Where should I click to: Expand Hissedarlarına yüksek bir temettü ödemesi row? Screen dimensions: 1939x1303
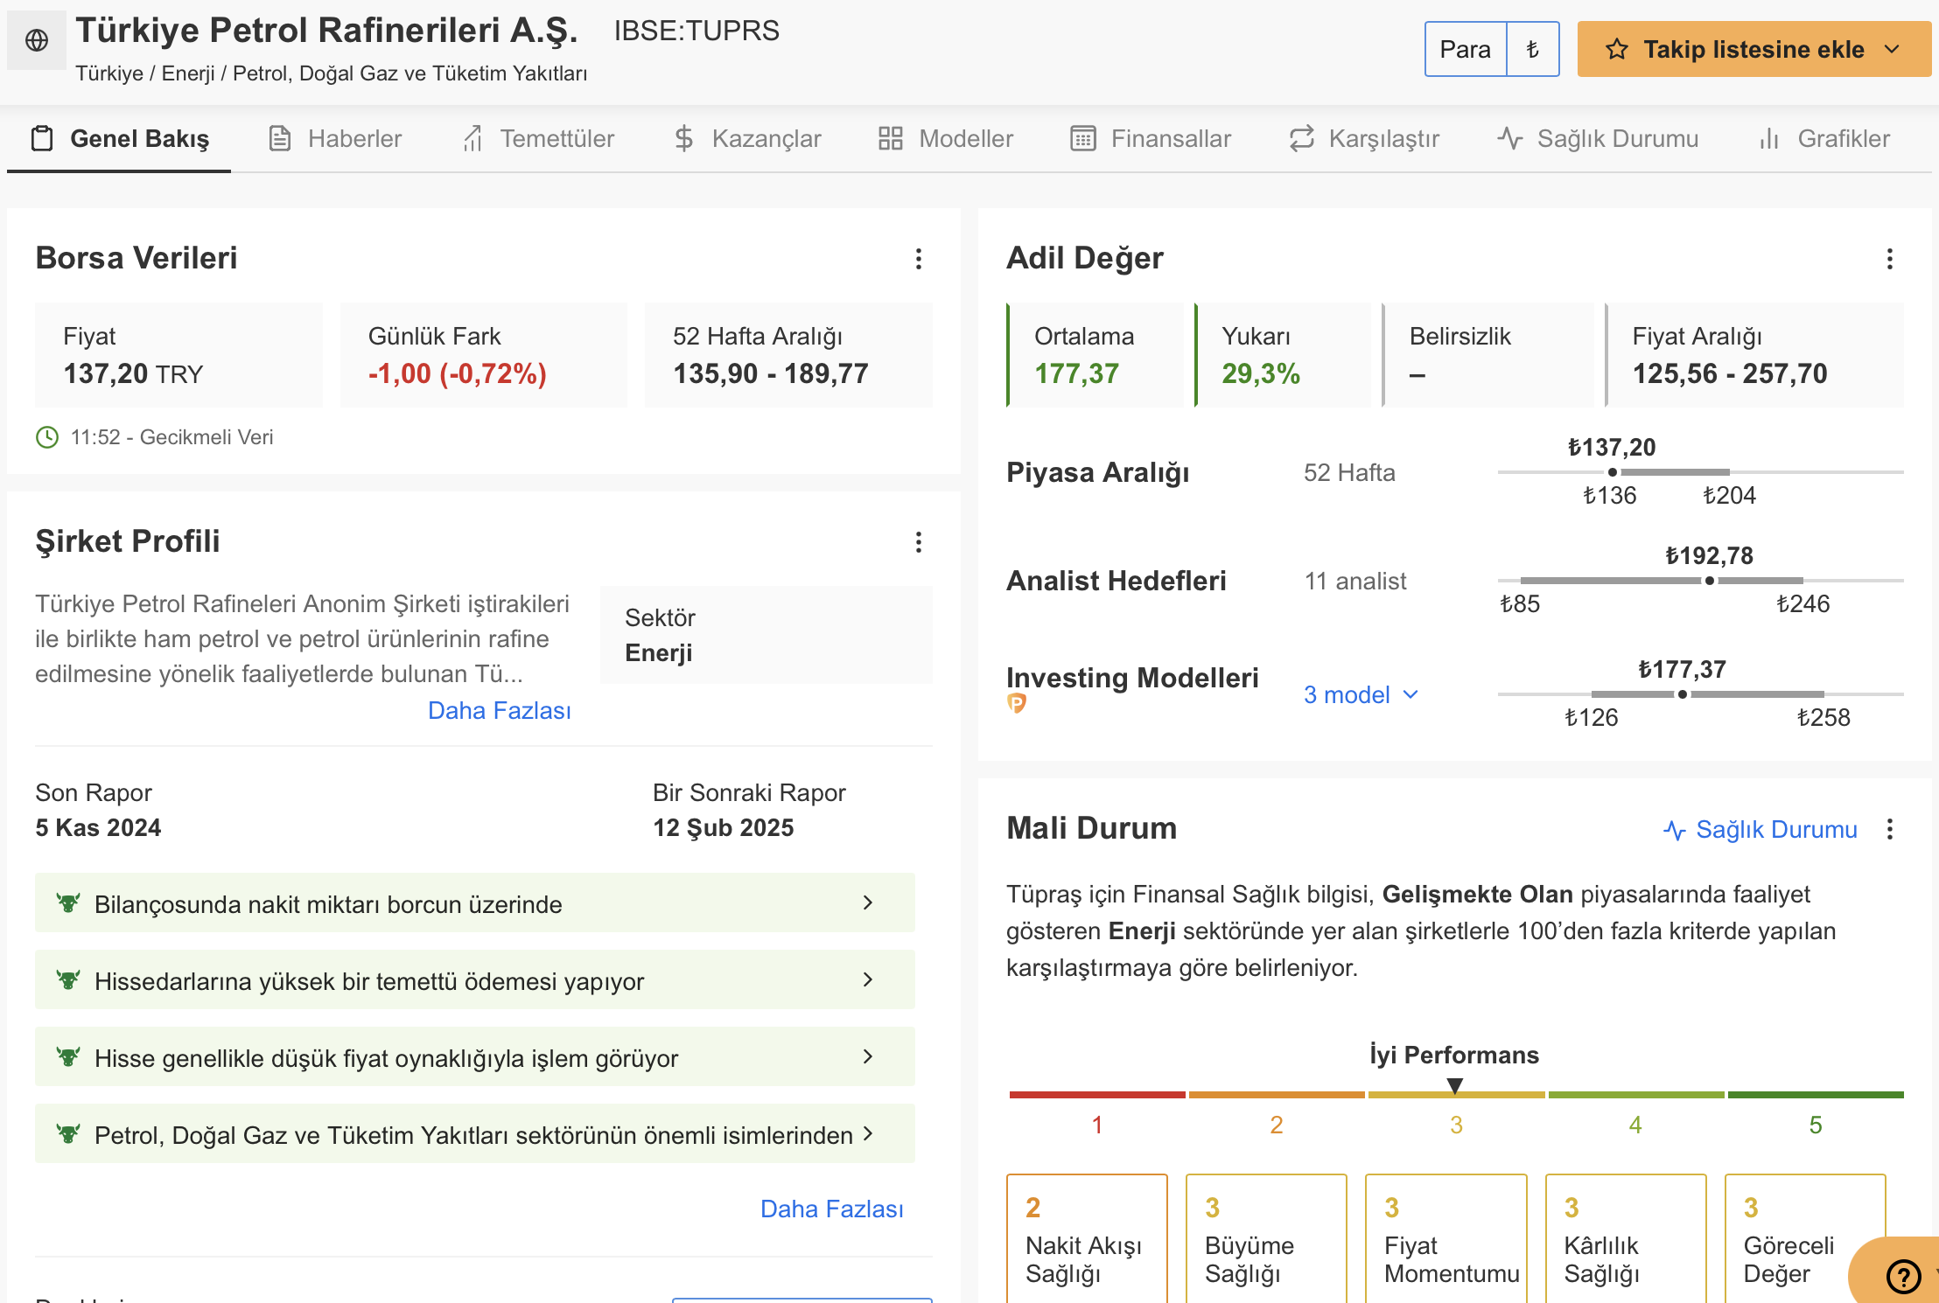pos(475,979)
